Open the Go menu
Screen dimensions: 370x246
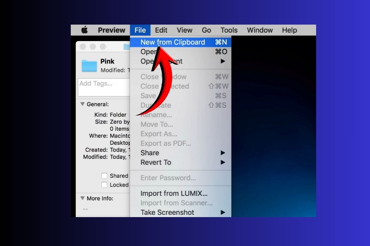coord(206,30)
